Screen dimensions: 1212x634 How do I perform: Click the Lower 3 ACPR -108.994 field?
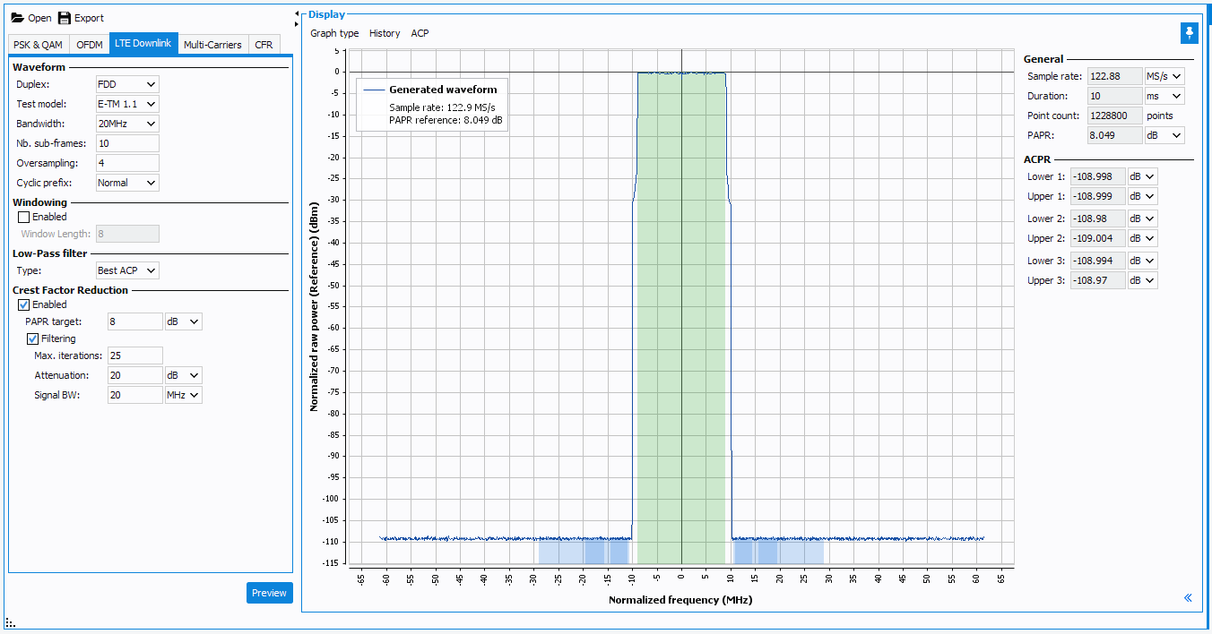[x=1098, y=261]
